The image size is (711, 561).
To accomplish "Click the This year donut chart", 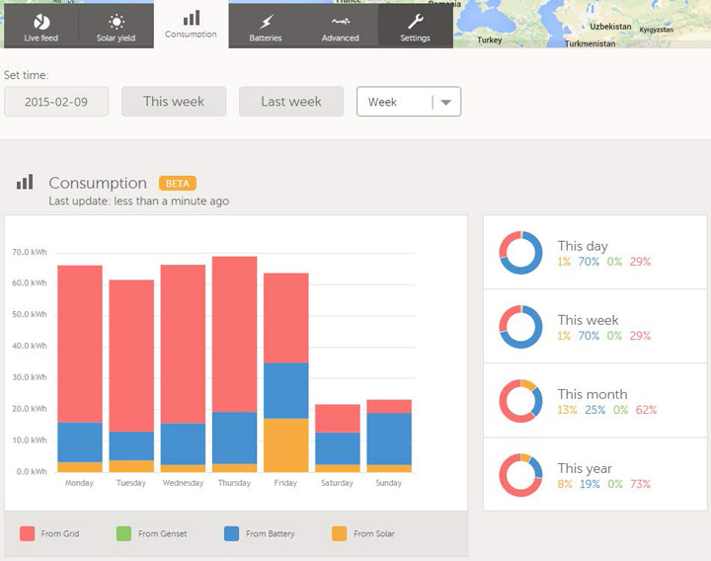I will coord(520,475).
